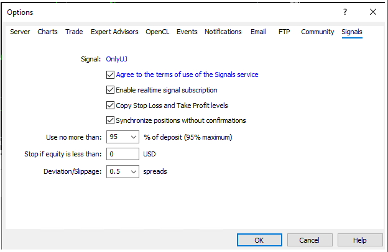Go to the Notifications tab
Image resolution: width=388 pixels, height=252 pixels.
pos(223,32)
